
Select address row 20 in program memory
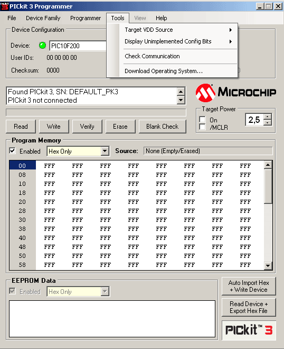[x=22, y=202]
